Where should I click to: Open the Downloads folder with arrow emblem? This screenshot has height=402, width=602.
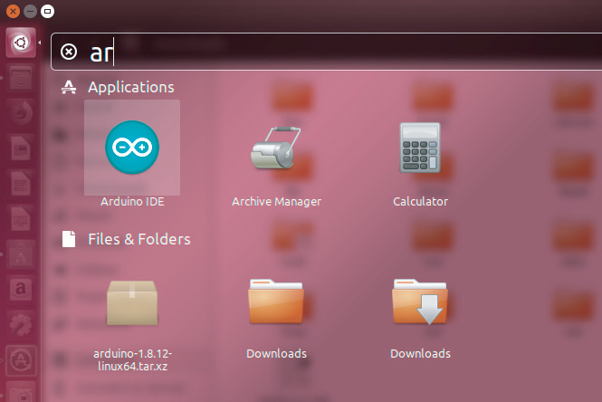(420, 301)
